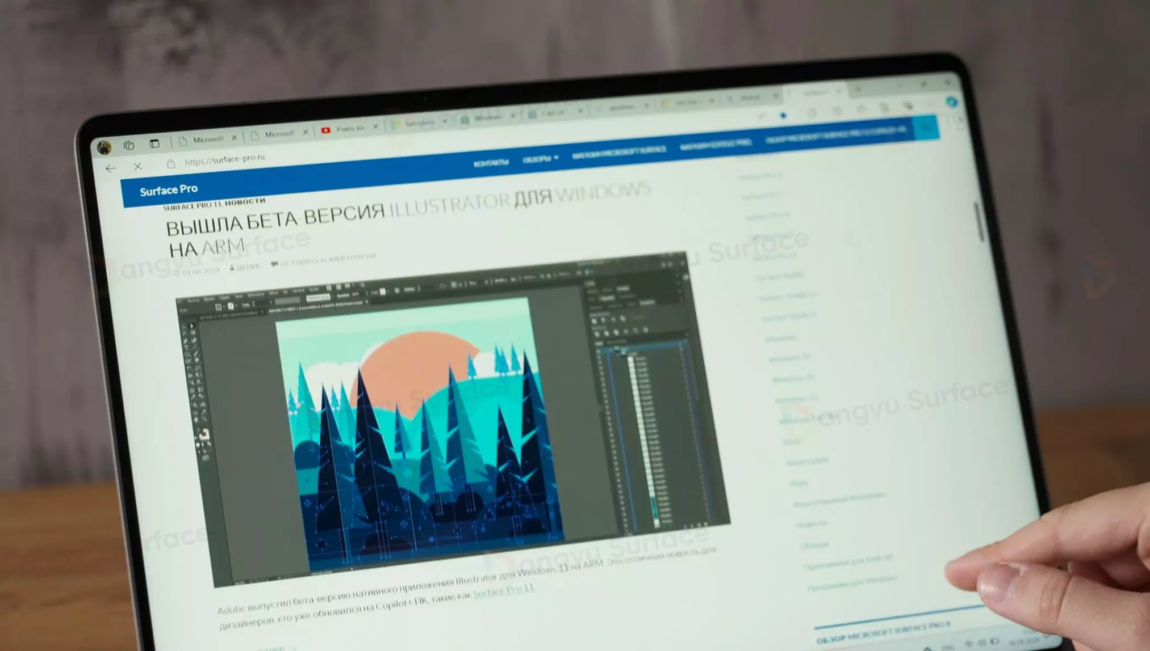Stop page loading with the X button

[137, 167]
